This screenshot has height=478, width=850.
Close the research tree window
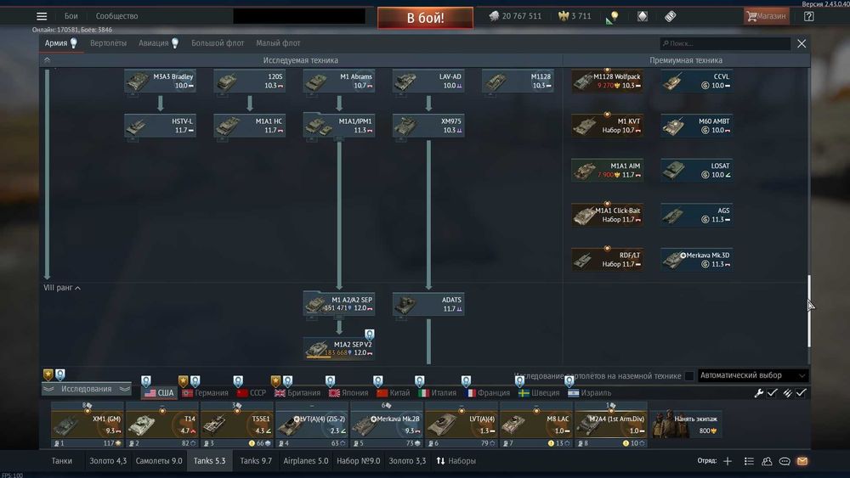[x=802, y=44]
